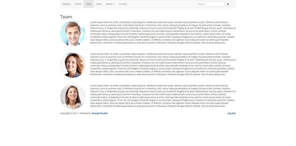
Task: Click the magnifying glass search button
Action: click(228, 4)
